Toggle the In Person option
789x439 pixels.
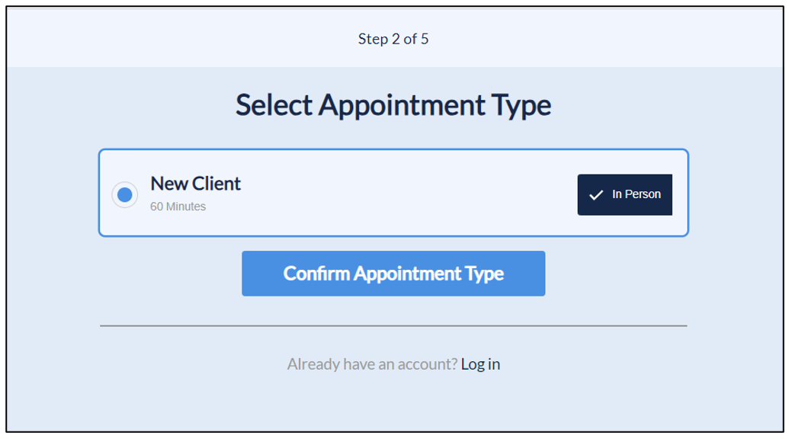pos(624,194)
